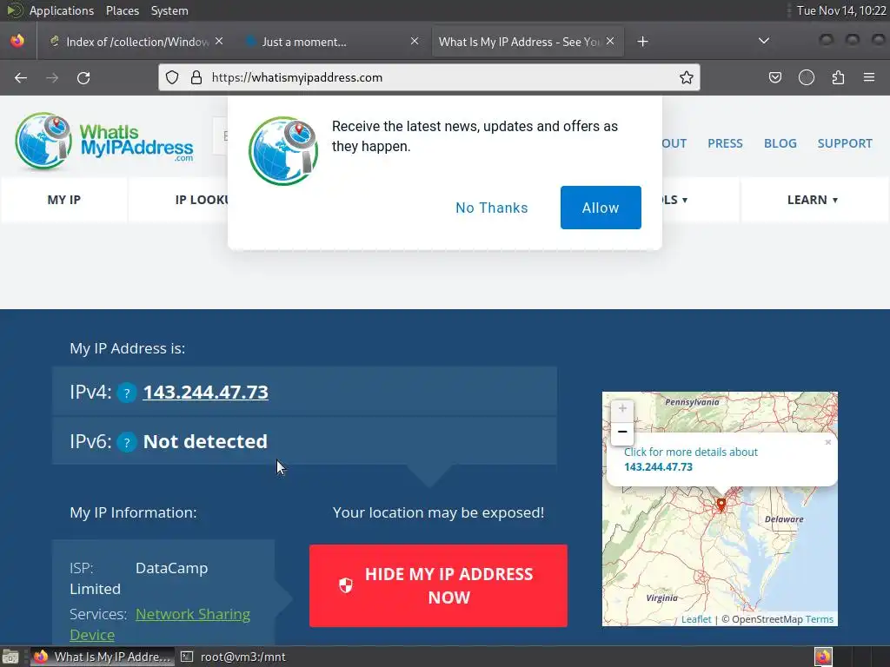Open the extensions puzzle icon
The image size is (890, 667).
838,77
